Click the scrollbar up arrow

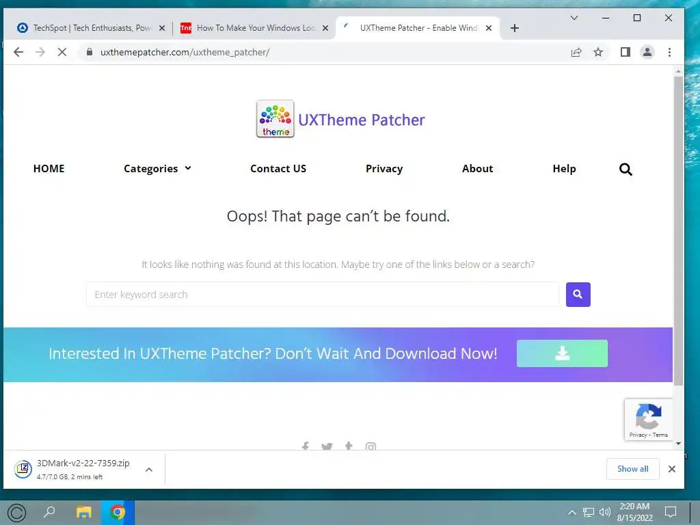click(x=679, y=71)
